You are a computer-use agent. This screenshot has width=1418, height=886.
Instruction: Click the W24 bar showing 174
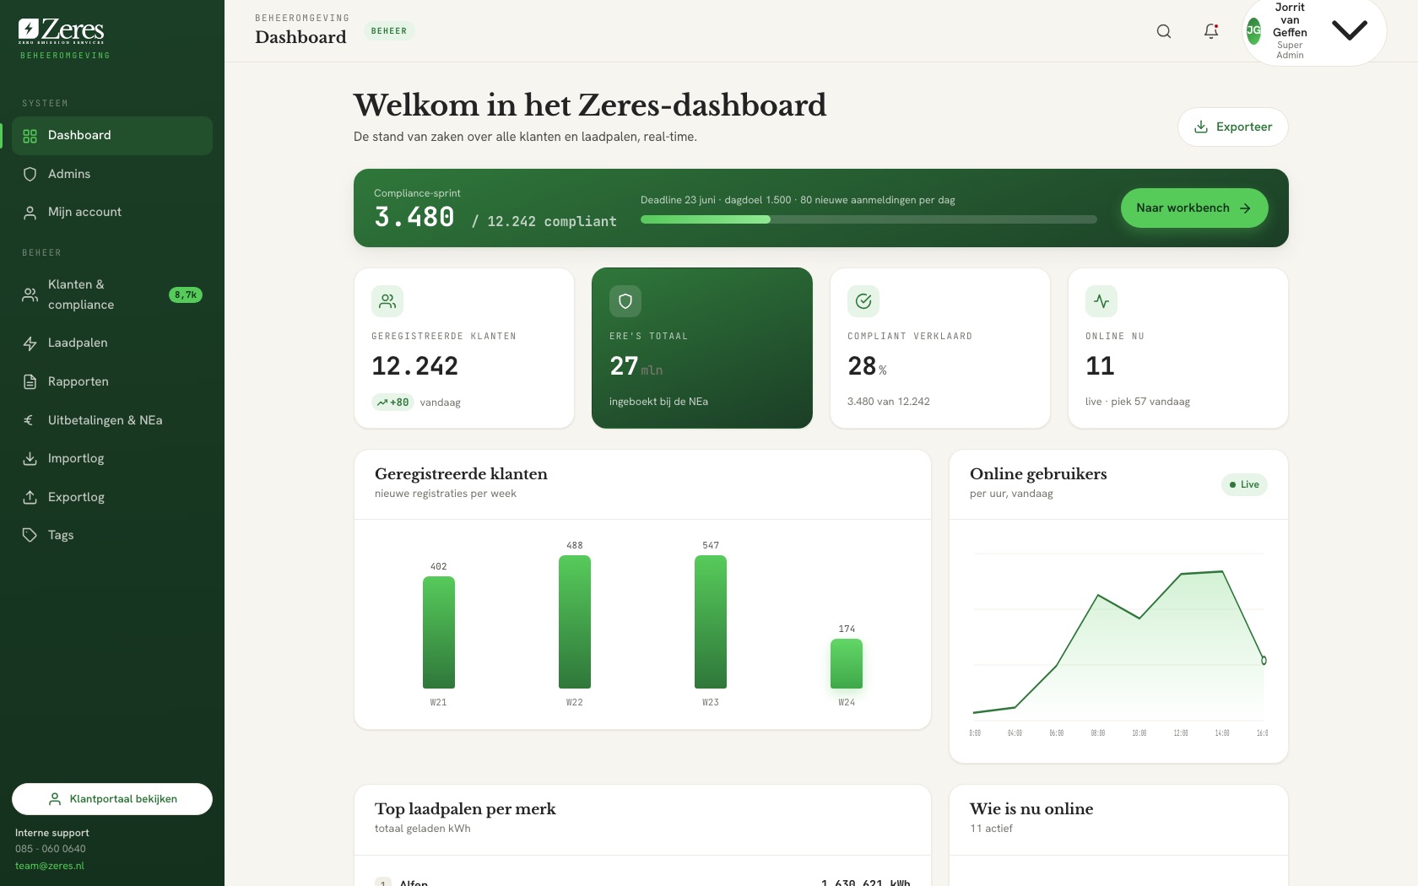point(847,663)
